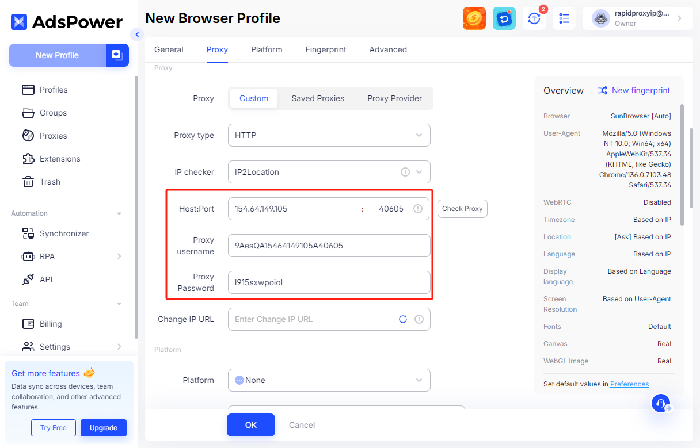
Task: Switch to the General tab
Action: [x=169, y=49]
